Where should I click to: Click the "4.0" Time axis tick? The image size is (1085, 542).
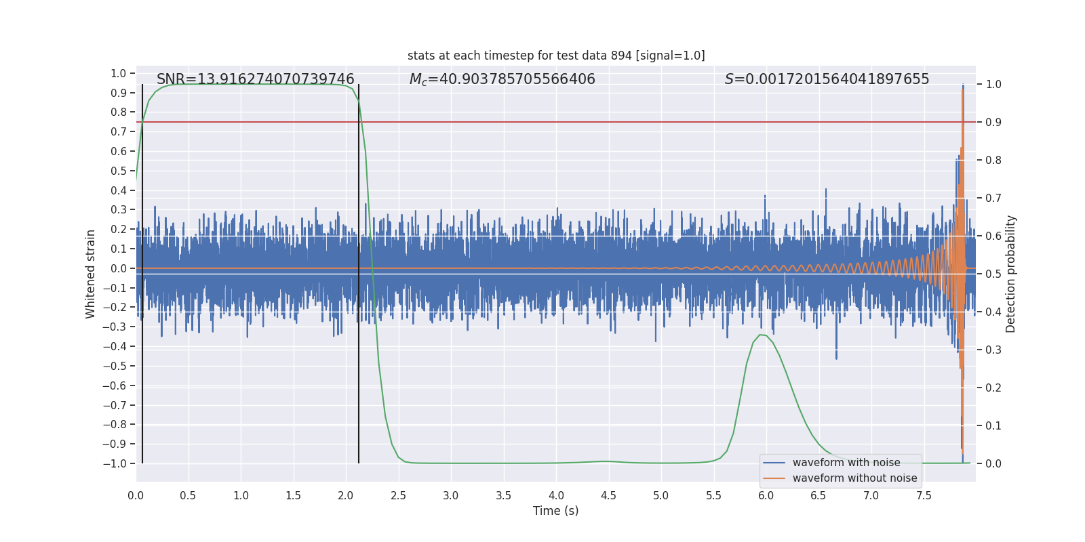(x=556, y=495)
